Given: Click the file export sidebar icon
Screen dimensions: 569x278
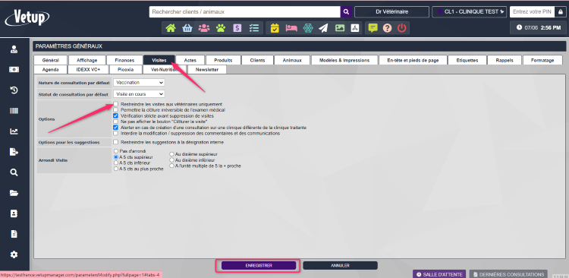Looking at the screenshot, I should [14, 152].
